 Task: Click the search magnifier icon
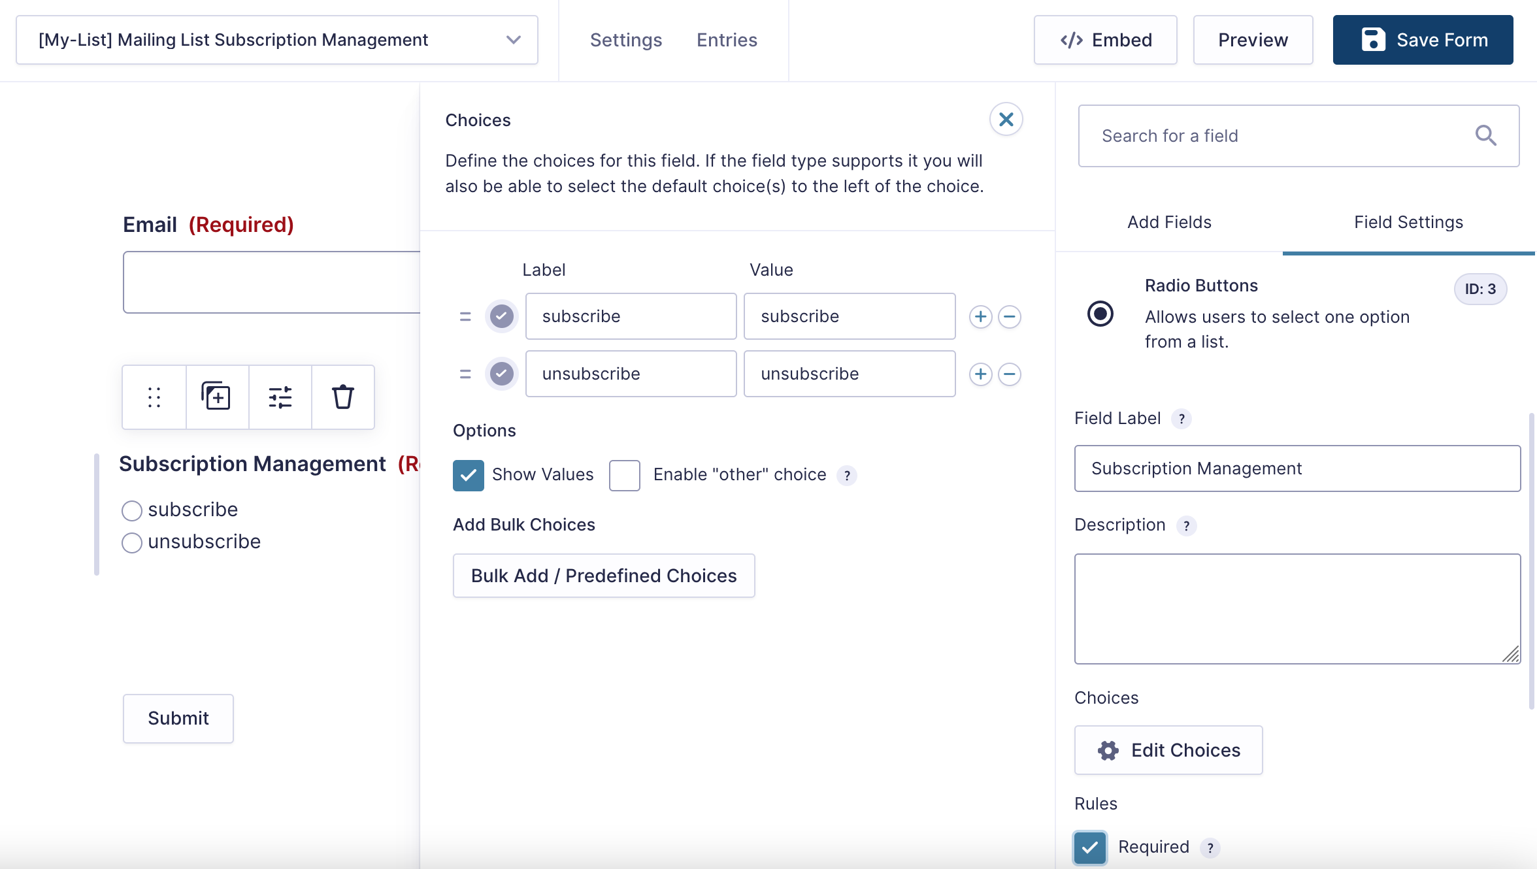click(1485, 136)
